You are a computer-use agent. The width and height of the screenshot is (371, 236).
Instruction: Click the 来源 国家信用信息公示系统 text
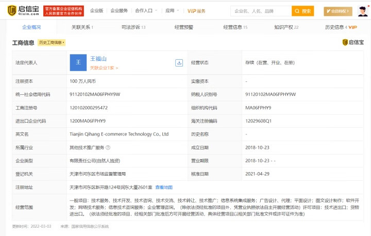click(x=85, y=226)
